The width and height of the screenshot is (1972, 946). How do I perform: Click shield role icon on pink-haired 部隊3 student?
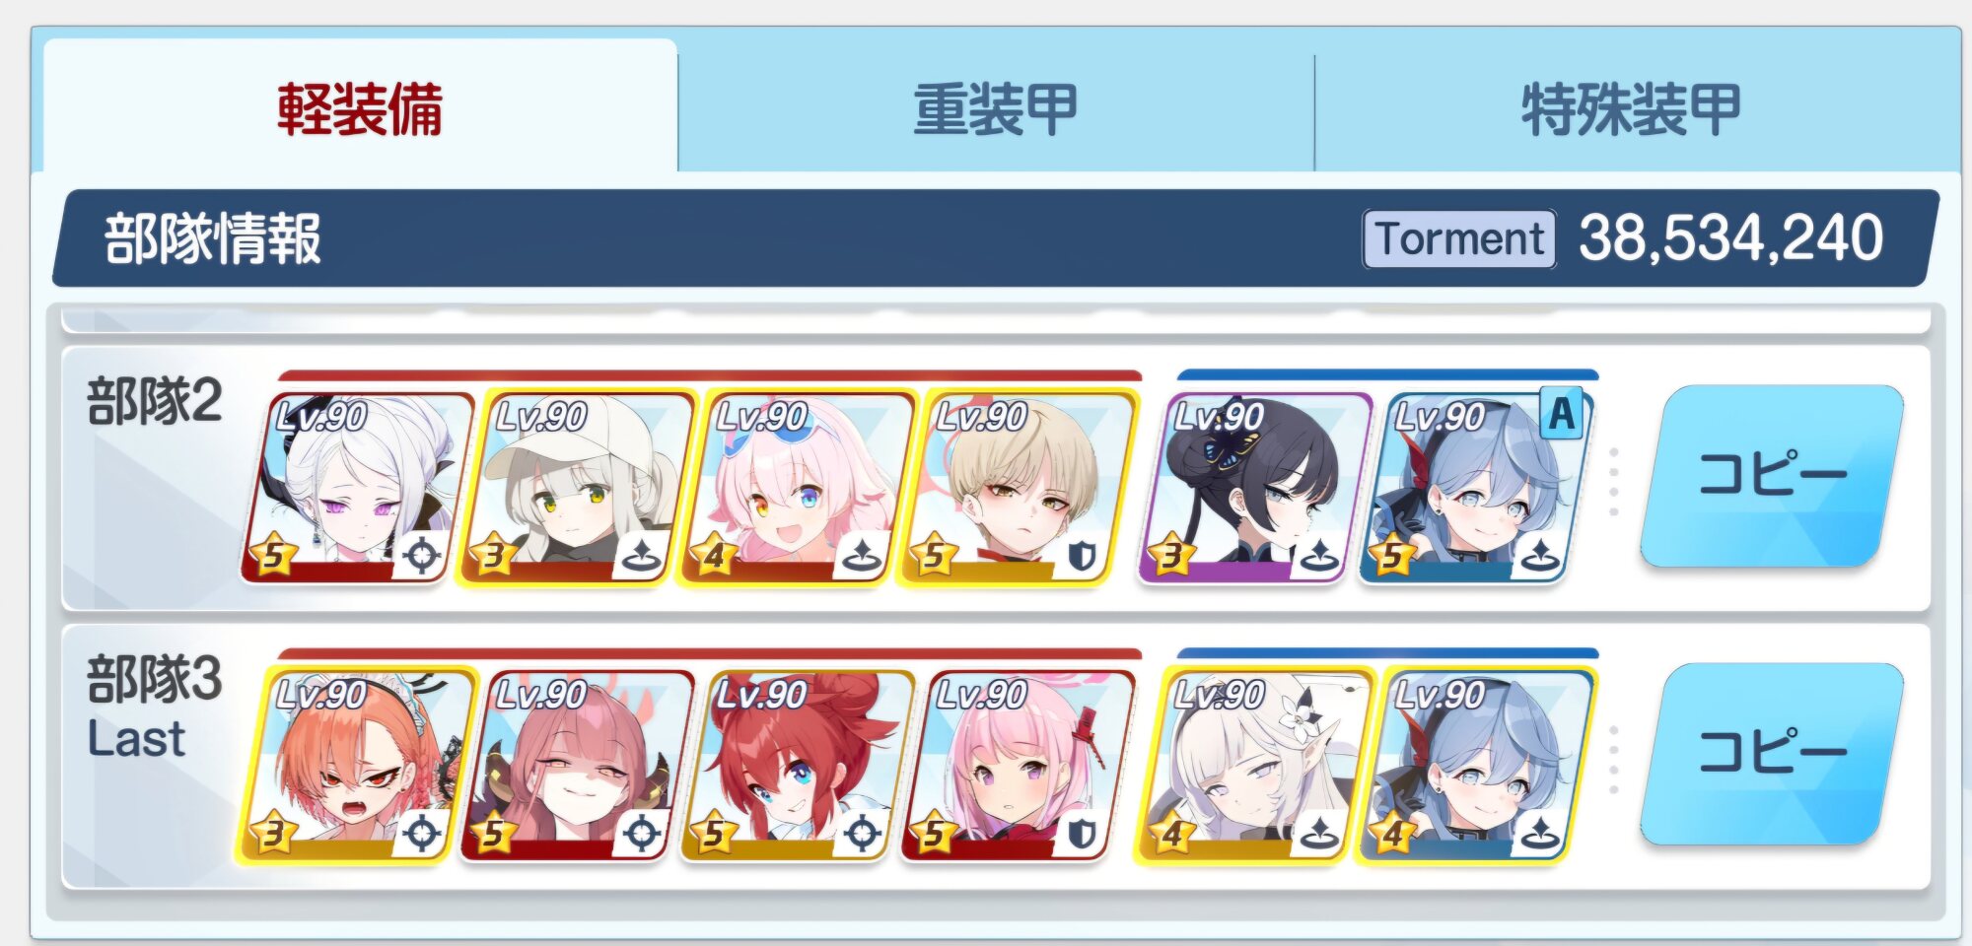click(1082, 835)
